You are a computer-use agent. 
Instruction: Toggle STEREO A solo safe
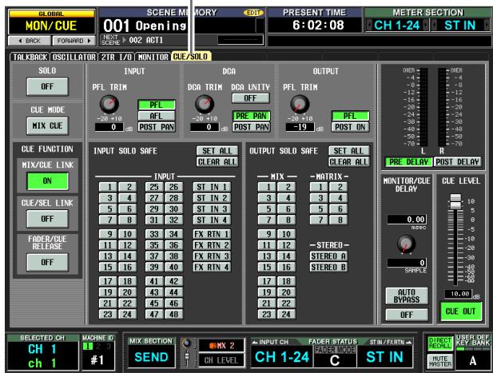(328, 256)
